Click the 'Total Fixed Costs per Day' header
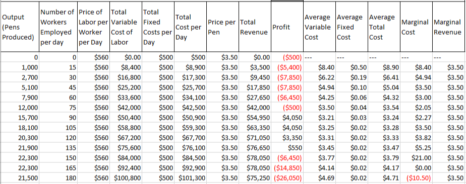The height and width of the screenshot is (184, 466). [158, 27]
